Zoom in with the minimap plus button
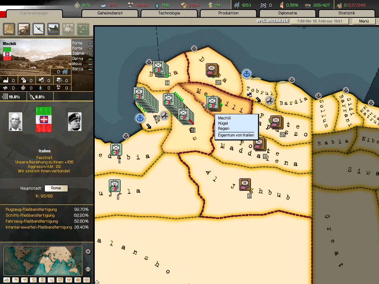Viewport: 379px width, 284px height. 88,252
